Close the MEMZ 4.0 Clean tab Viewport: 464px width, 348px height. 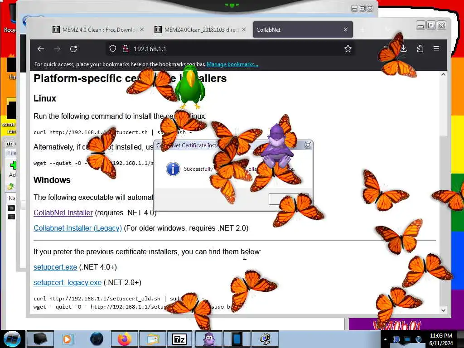click(142, 29)
